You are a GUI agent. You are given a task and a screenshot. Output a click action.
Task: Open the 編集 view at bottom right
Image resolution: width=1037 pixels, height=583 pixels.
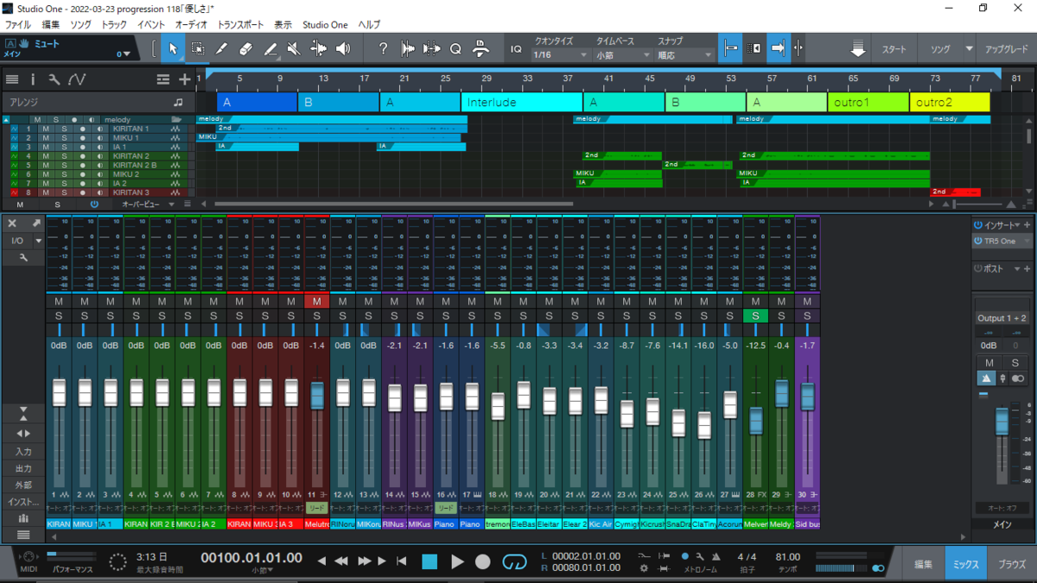924,564
